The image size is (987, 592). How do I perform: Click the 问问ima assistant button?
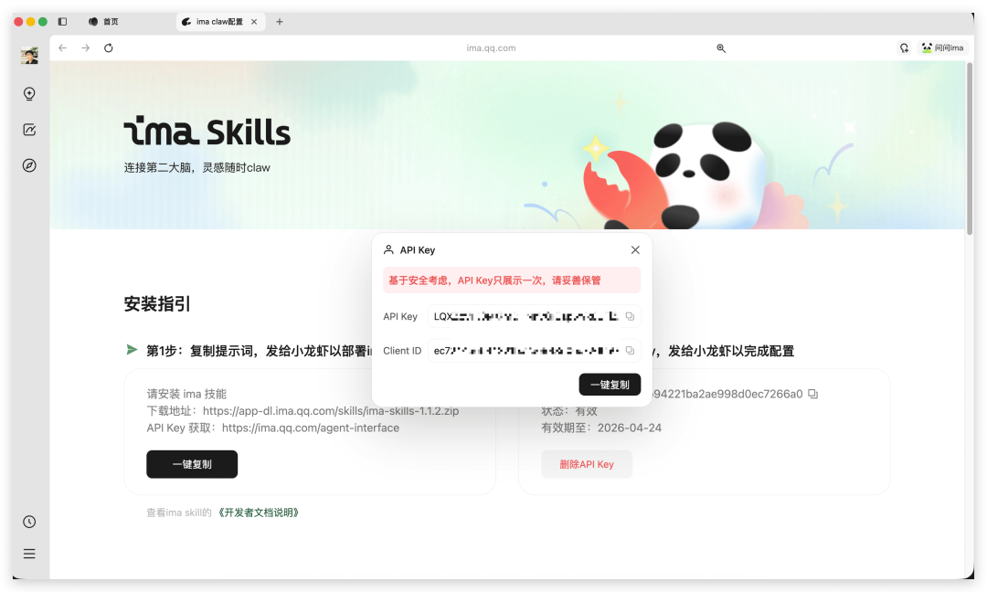941,48
